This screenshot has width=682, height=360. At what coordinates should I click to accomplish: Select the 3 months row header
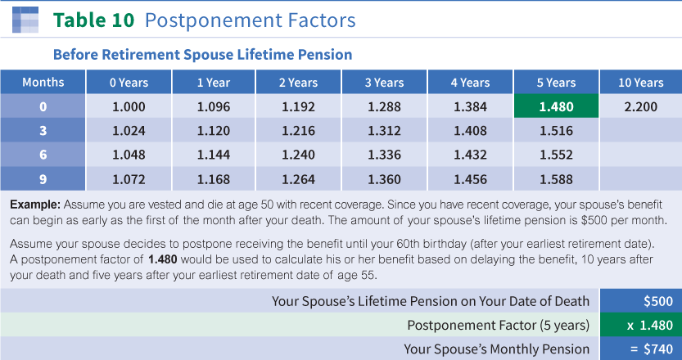tap(43, 130)
